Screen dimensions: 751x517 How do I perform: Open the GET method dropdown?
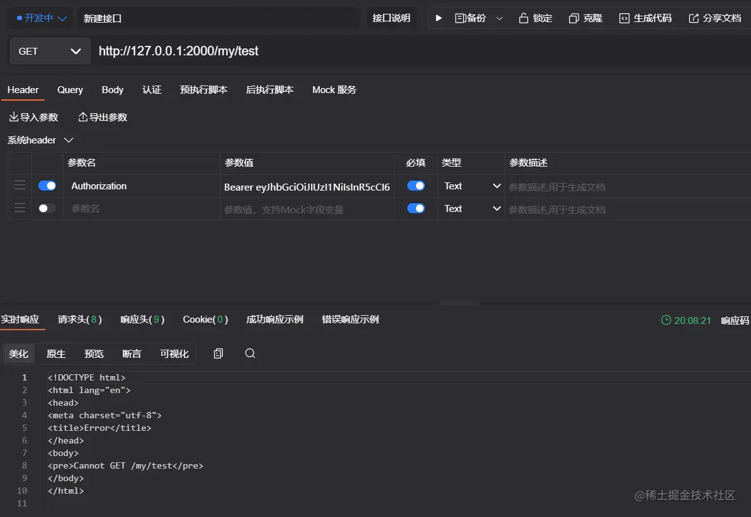coord(50,51)
